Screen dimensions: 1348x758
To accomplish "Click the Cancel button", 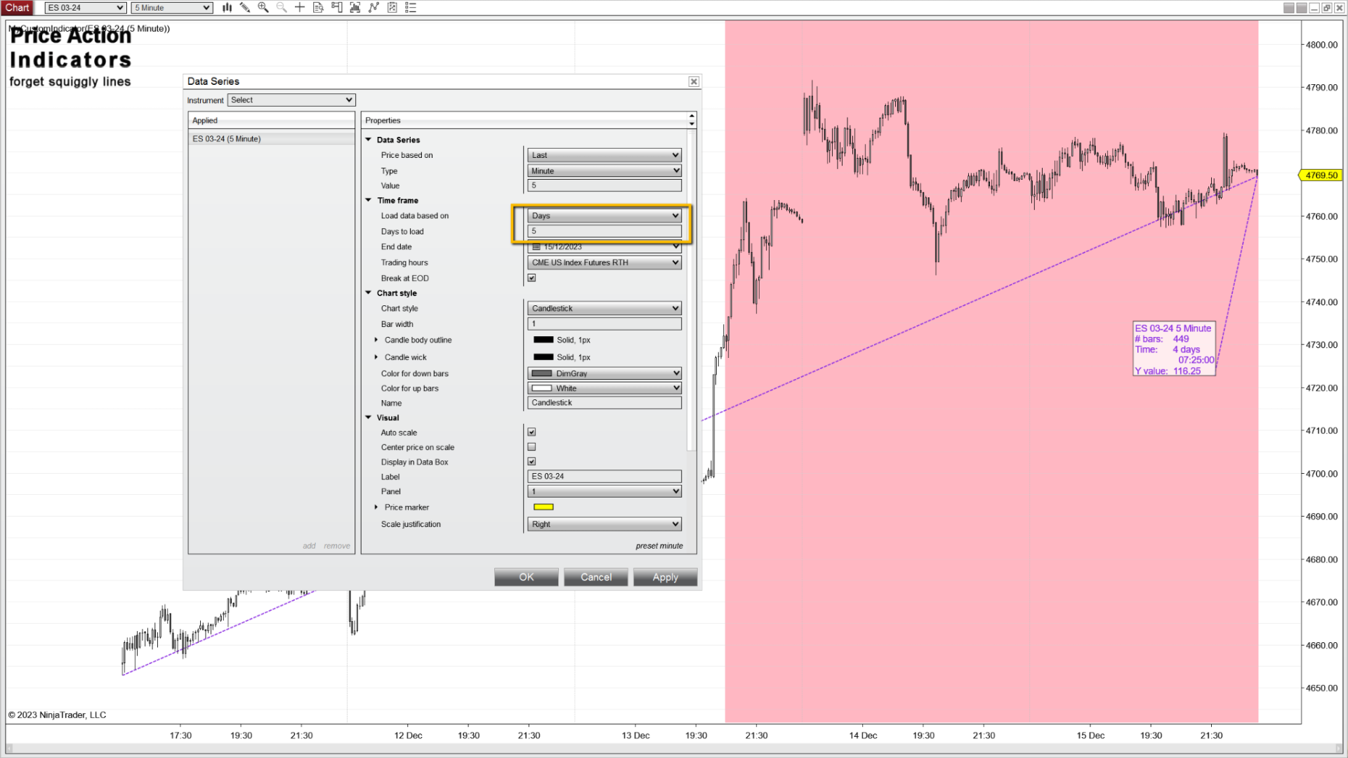I will [595, 577].
